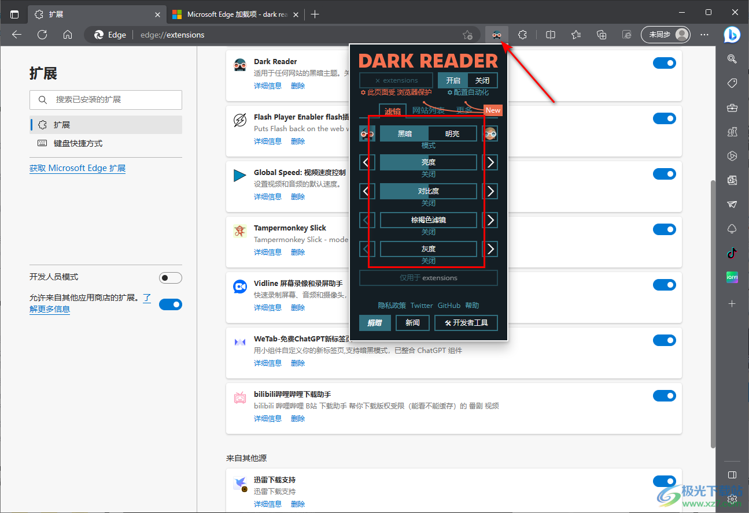
Task: Open sidebar settings gear icon
Action: pyautogui.click(x=732, y=499)
